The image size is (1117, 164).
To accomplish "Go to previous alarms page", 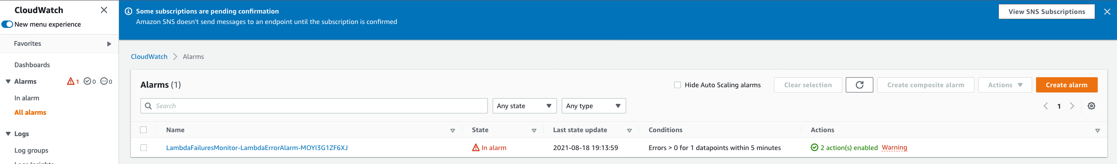I will tap(1046, 106).
